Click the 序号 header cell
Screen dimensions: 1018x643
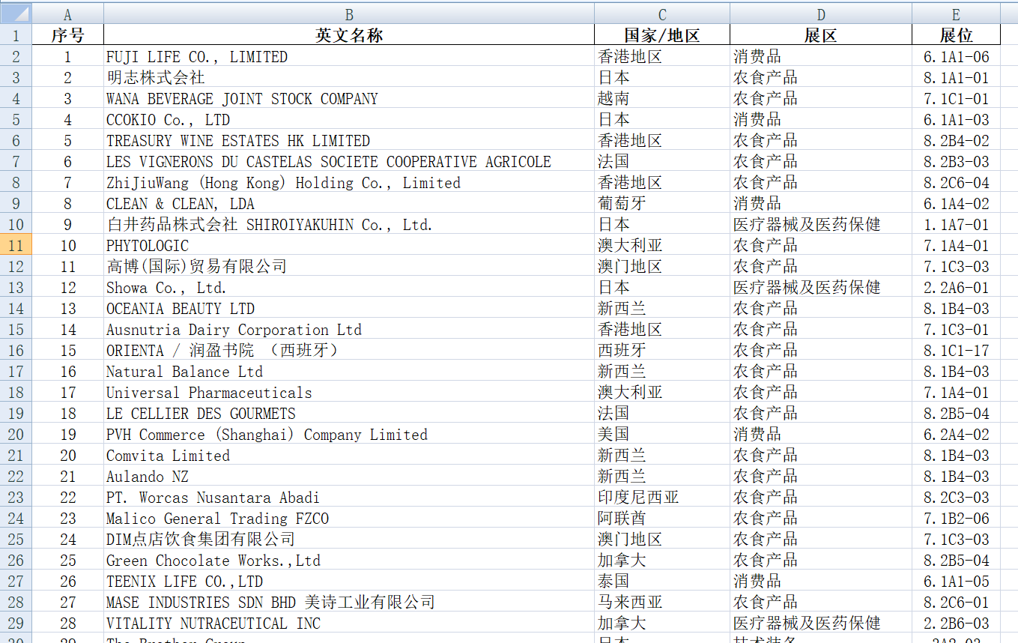pyautogui.click(x=67, y=35)
